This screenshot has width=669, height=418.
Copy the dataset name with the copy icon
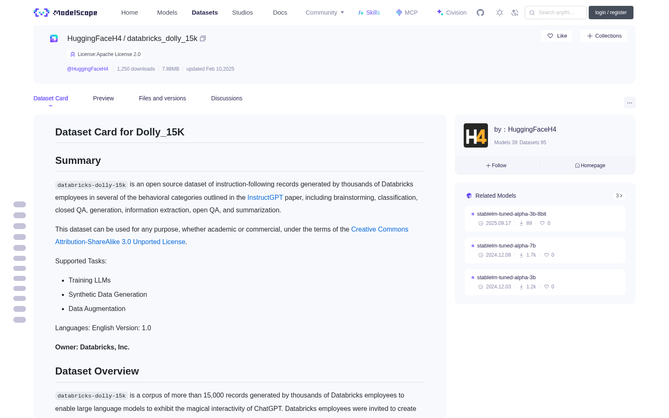click(203, 38)
